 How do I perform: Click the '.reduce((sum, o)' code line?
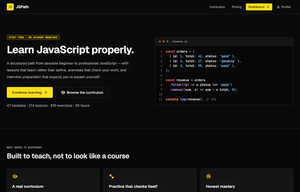pos(203,89)
